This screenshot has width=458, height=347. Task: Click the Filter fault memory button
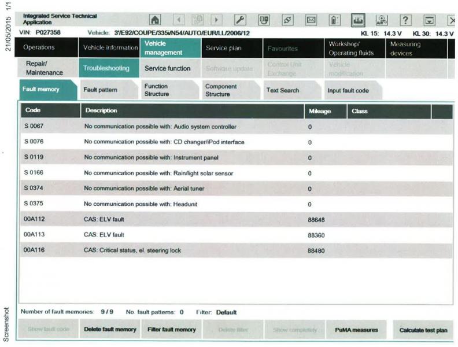171,330
